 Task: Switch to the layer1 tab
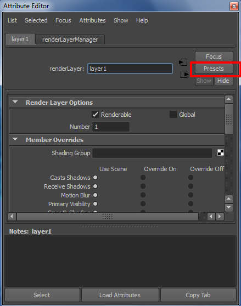[20, 39]
